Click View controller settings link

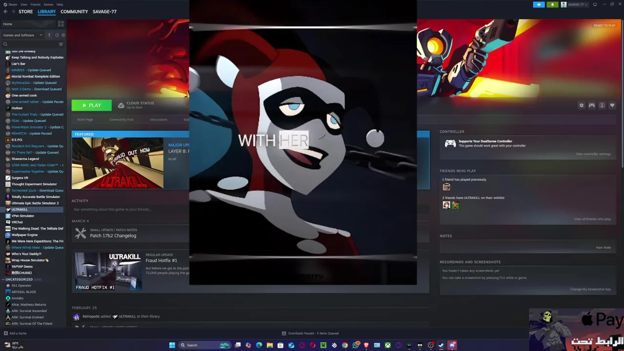pos(593,154)
